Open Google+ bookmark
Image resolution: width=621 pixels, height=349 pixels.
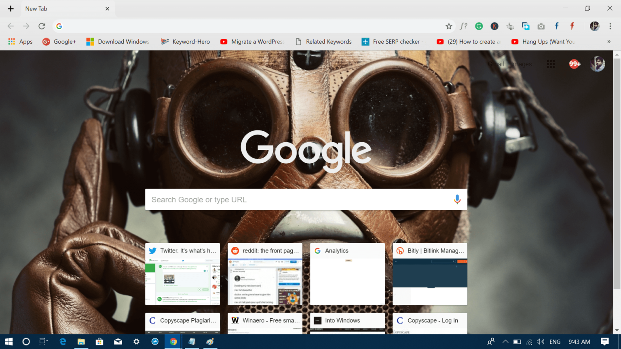point(59,42)
